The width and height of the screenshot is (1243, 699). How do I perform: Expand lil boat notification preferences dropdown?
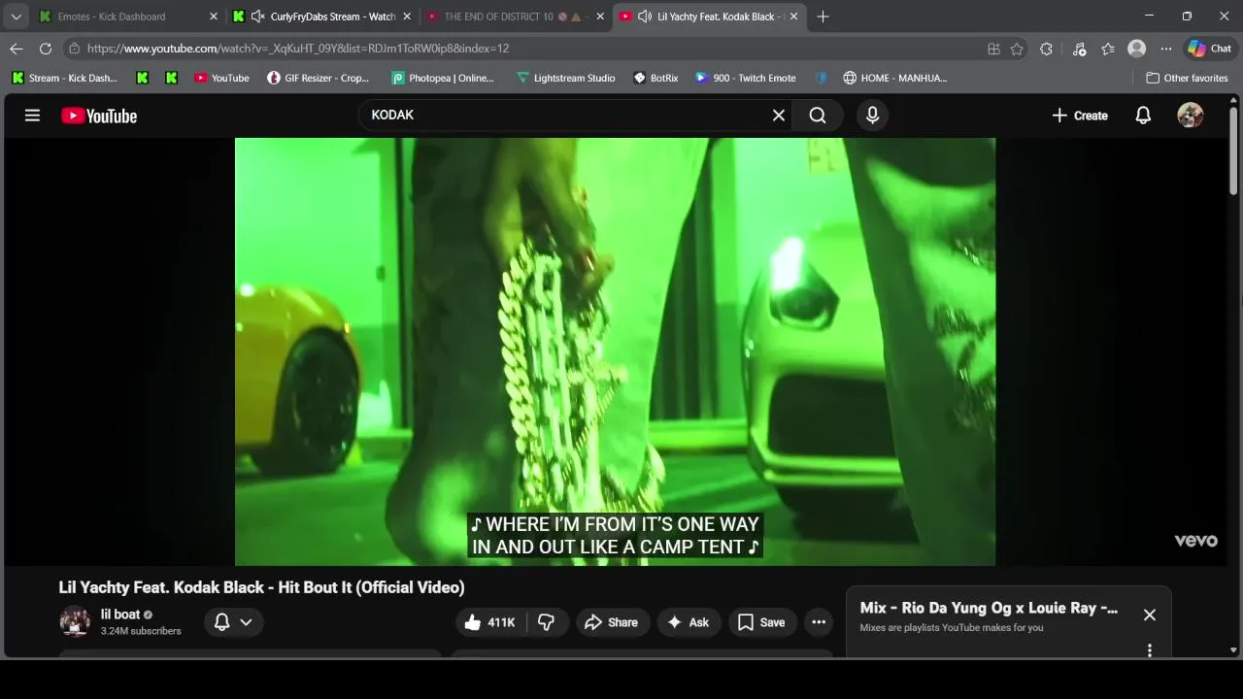pyautogui.click(x=233, y=622)
